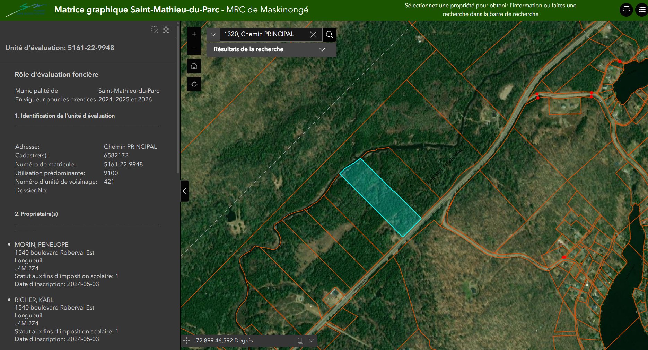The height and width of the screenshot is (350, 648).
Task: Clear the 1320 Chemin PRINCIPAL search text
Action: point(313,35)
